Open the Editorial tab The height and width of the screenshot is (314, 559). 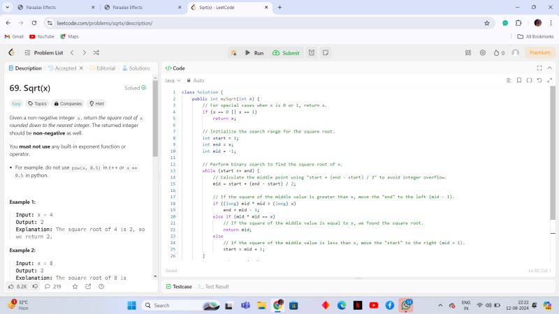pyautogui.click(x=102, y=68)
